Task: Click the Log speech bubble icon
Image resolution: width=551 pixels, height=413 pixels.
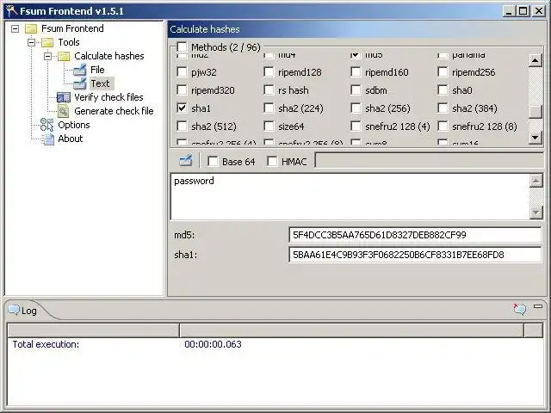Action: click(14, 310)
